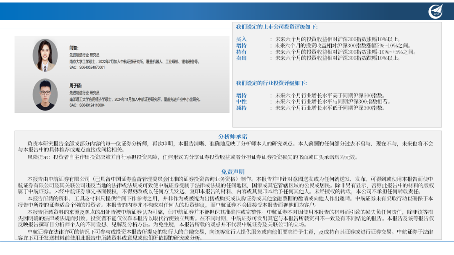Click the 买入 description about 涨幅10%以上

[x=338, y=39]
